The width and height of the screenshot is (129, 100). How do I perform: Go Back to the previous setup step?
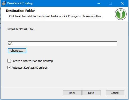72,93
